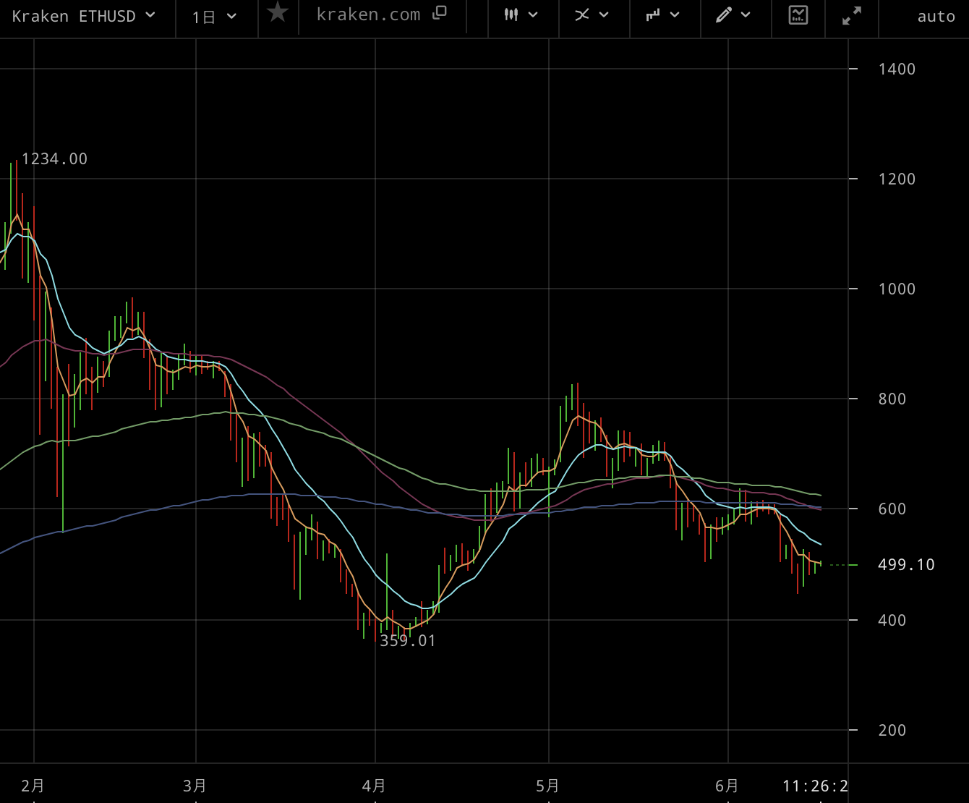Image resolution: width=969 pixels, height=803 pixels.
Task: Star this chart as favorite
Action: coord(278,13)
